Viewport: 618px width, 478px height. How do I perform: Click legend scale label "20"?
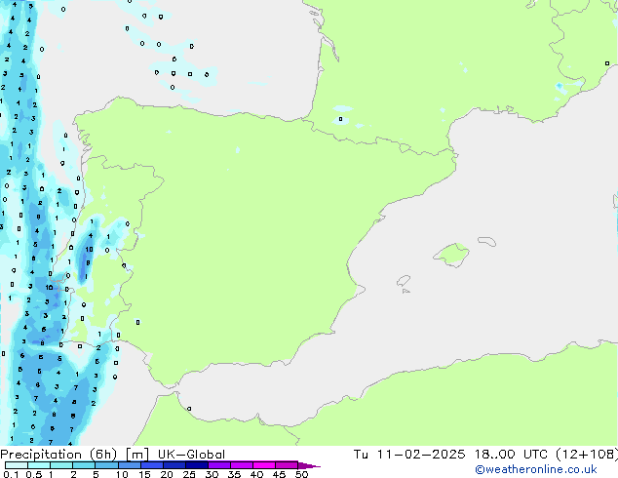(167, 474)
